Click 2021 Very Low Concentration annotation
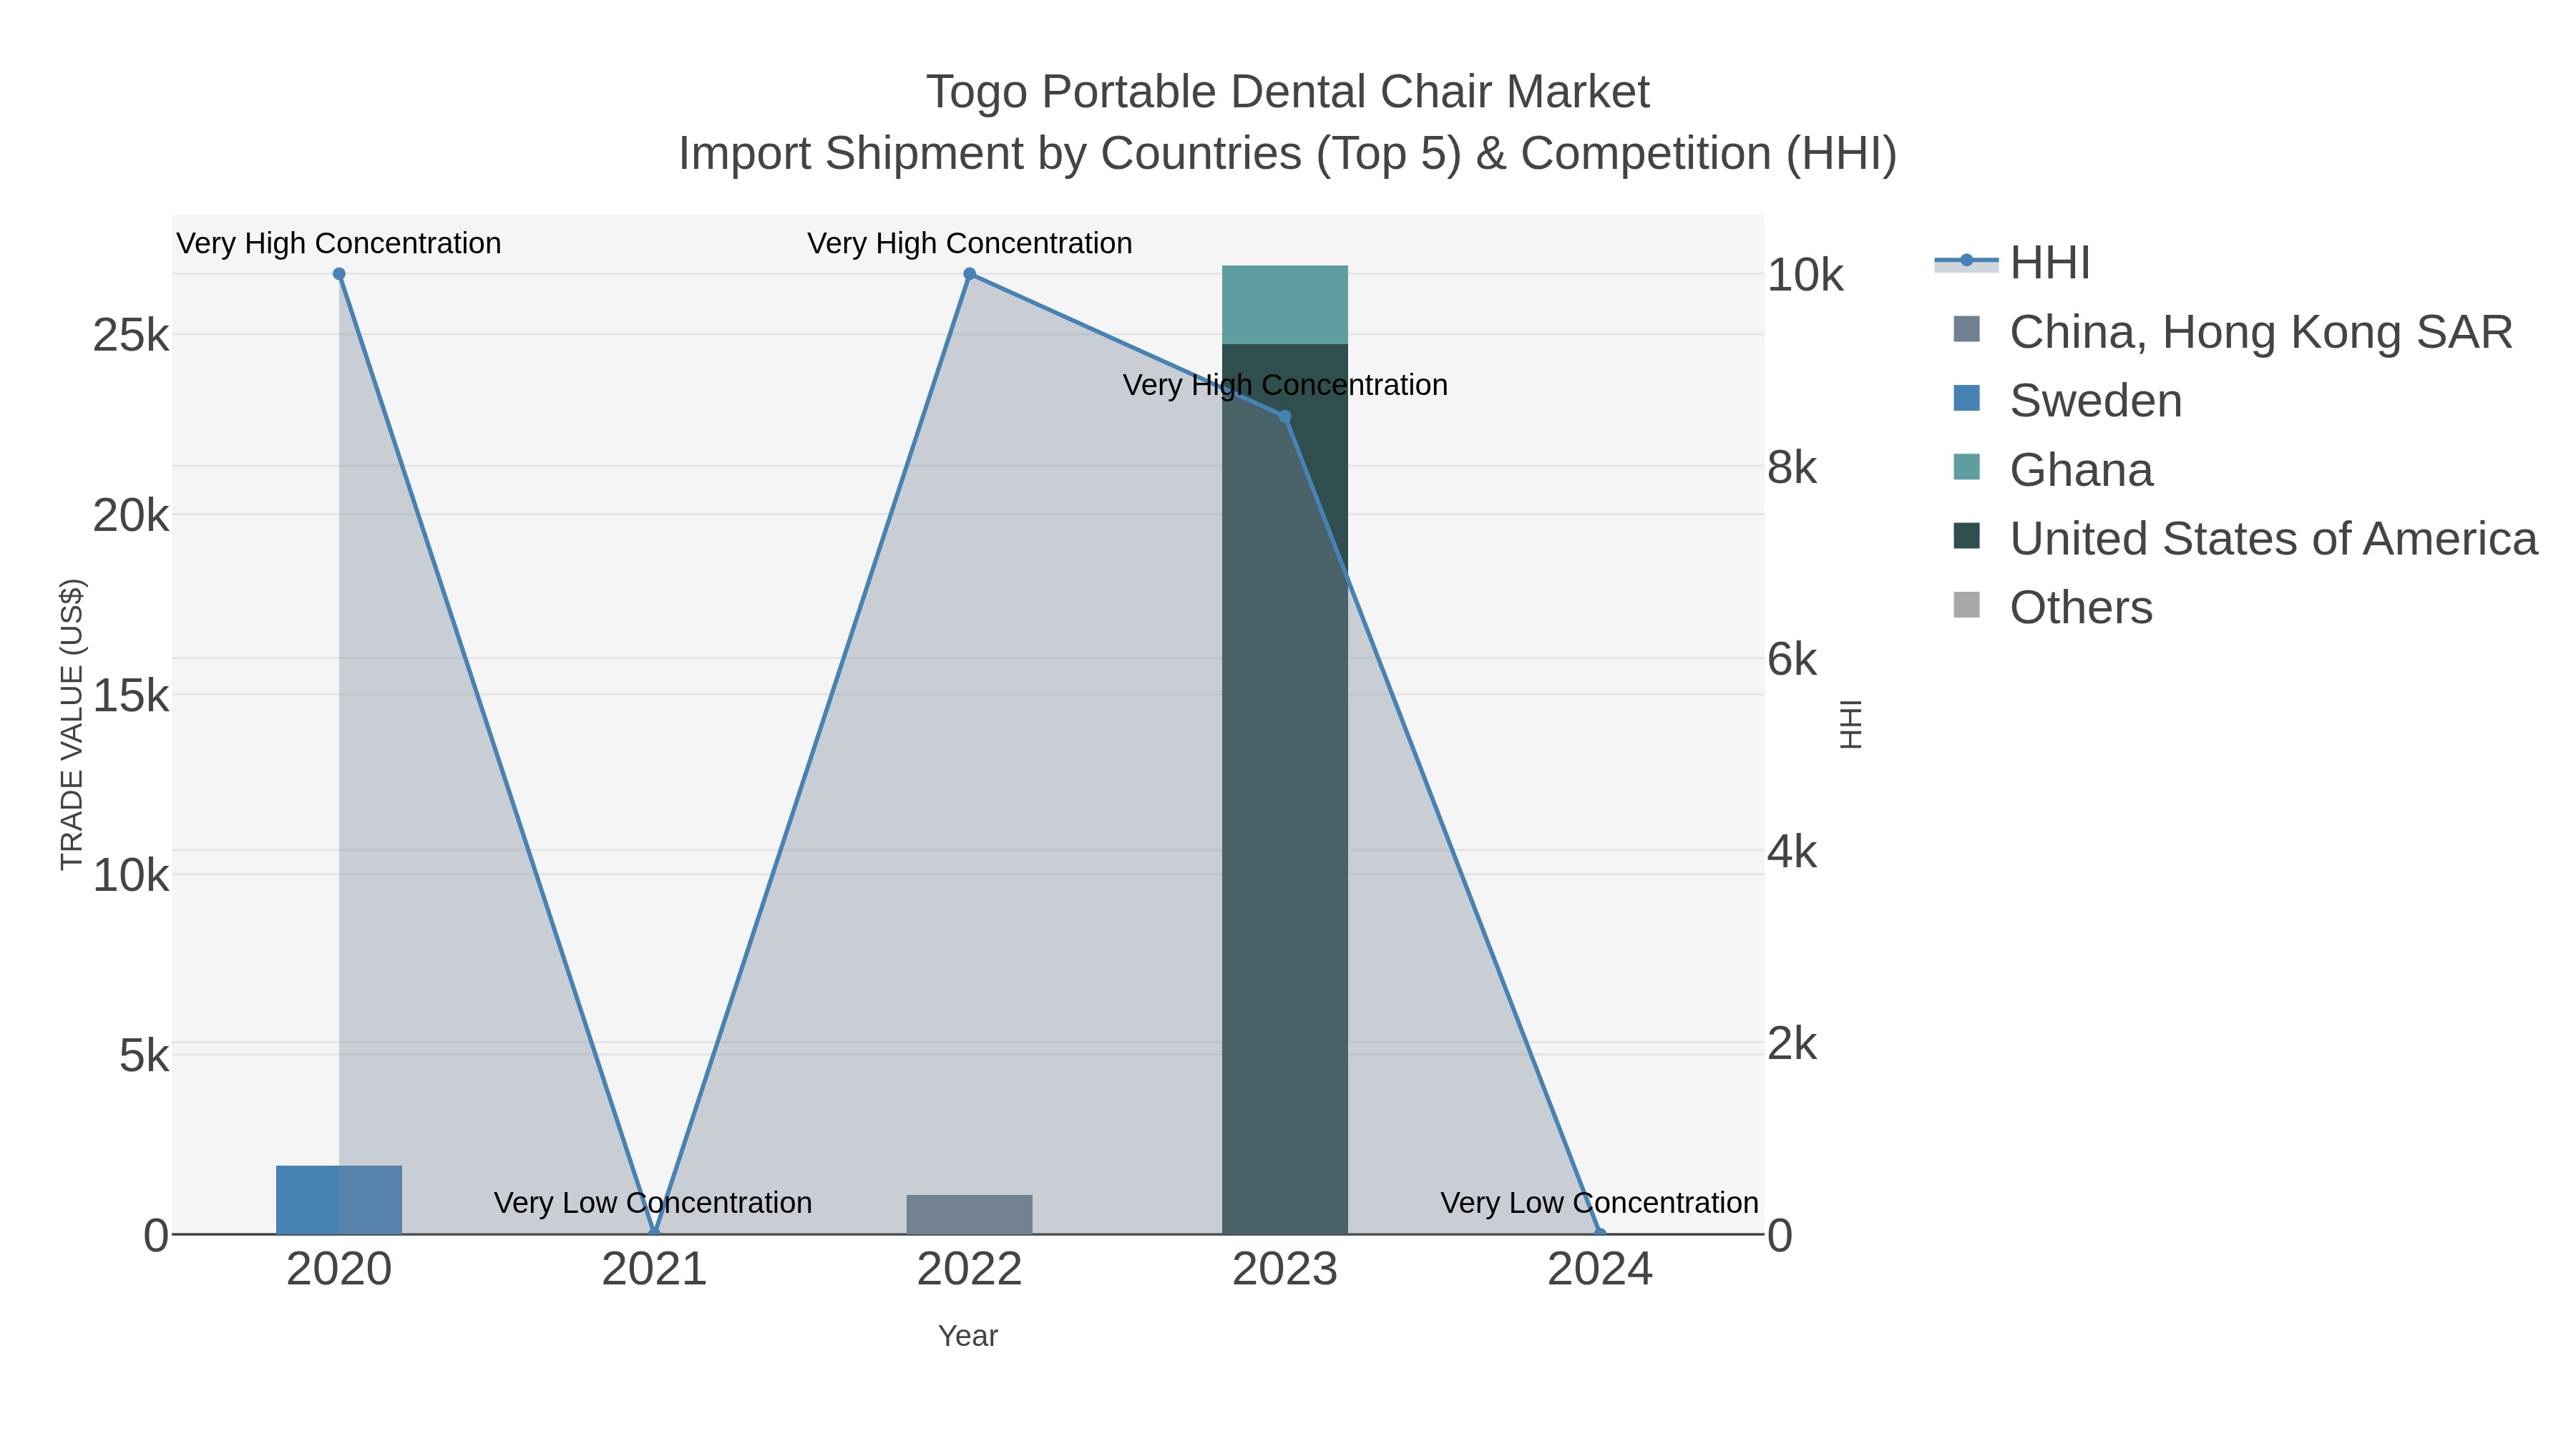2576x1449 pixels. pos(653,1202)
